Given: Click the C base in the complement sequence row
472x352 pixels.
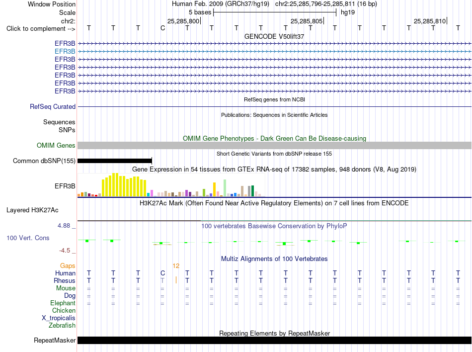Looking at the screenshot, I should click(x=162, y=28).
